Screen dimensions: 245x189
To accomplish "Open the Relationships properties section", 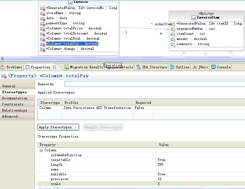I will click(17, 110).
